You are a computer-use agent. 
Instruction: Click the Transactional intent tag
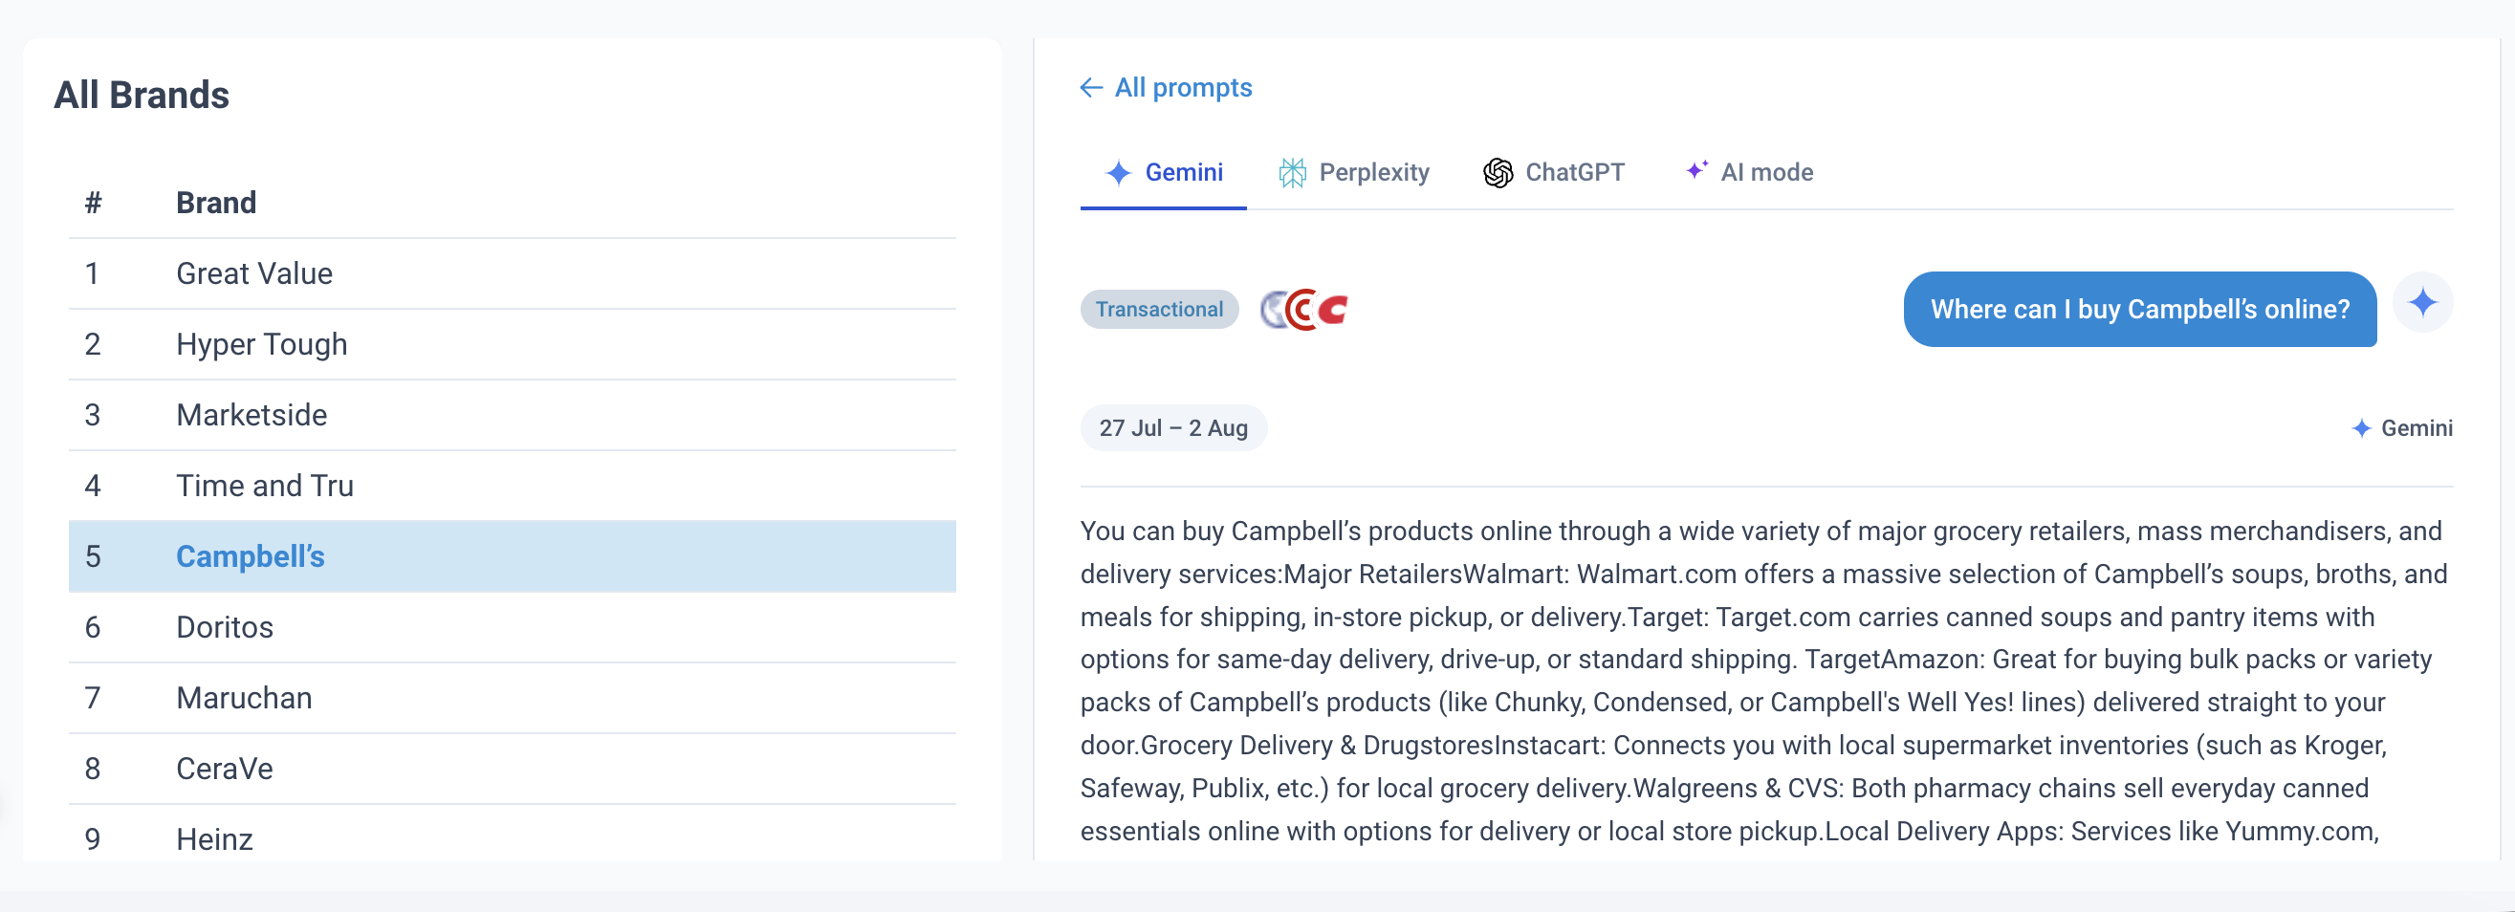[x=1159, y=310]
